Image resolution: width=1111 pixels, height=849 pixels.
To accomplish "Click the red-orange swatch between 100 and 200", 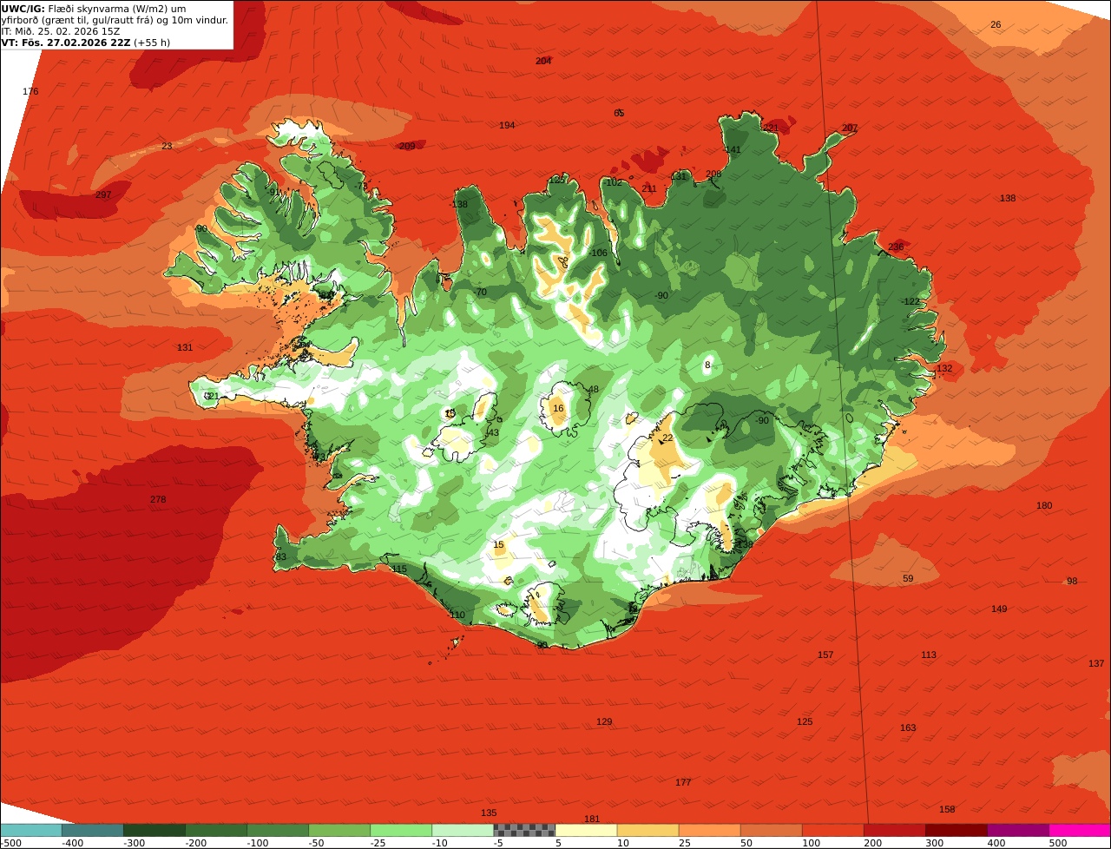I will 832,830.
